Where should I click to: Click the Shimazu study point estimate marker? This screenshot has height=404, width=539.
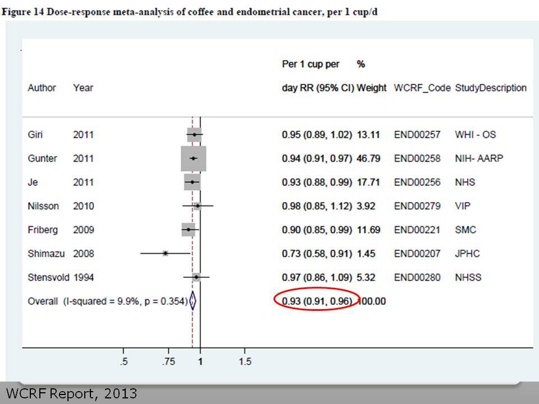coord(165,254)
